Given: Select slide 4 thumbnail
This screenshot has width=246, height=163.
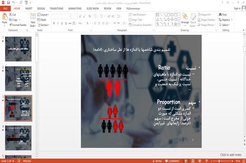Looking at the screenshot, I should (18, 138).
